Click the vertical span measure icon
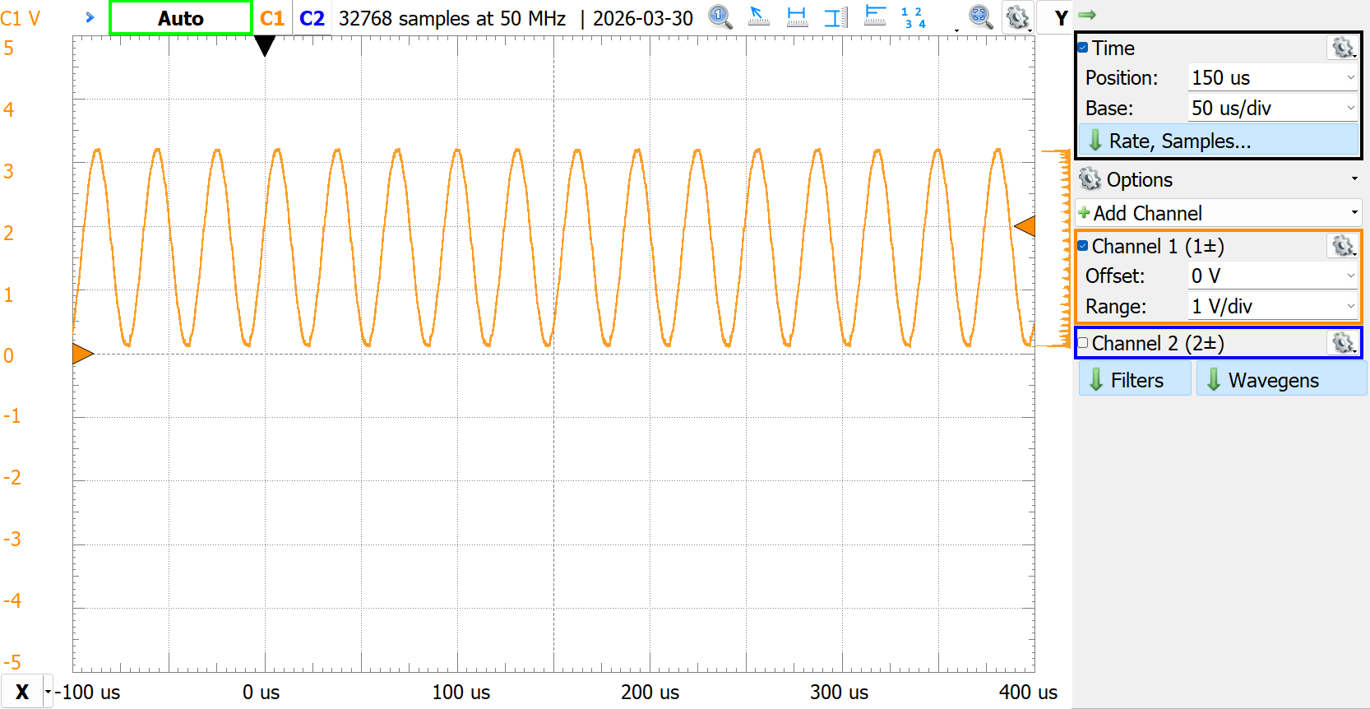The width and height of the screenshot is (1370, 709). coord(835,17)
